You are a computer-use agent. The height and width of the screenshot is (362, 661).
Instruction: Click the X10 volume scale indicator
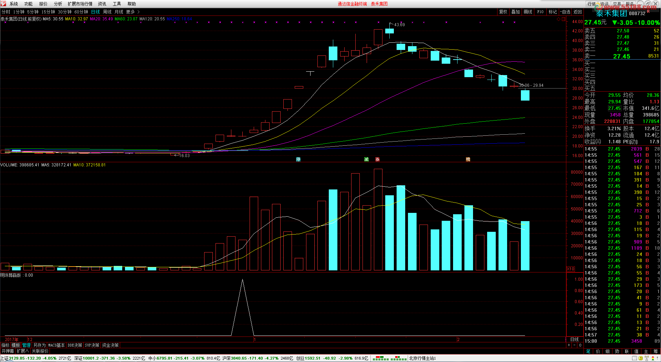click(x=570, y=269)
